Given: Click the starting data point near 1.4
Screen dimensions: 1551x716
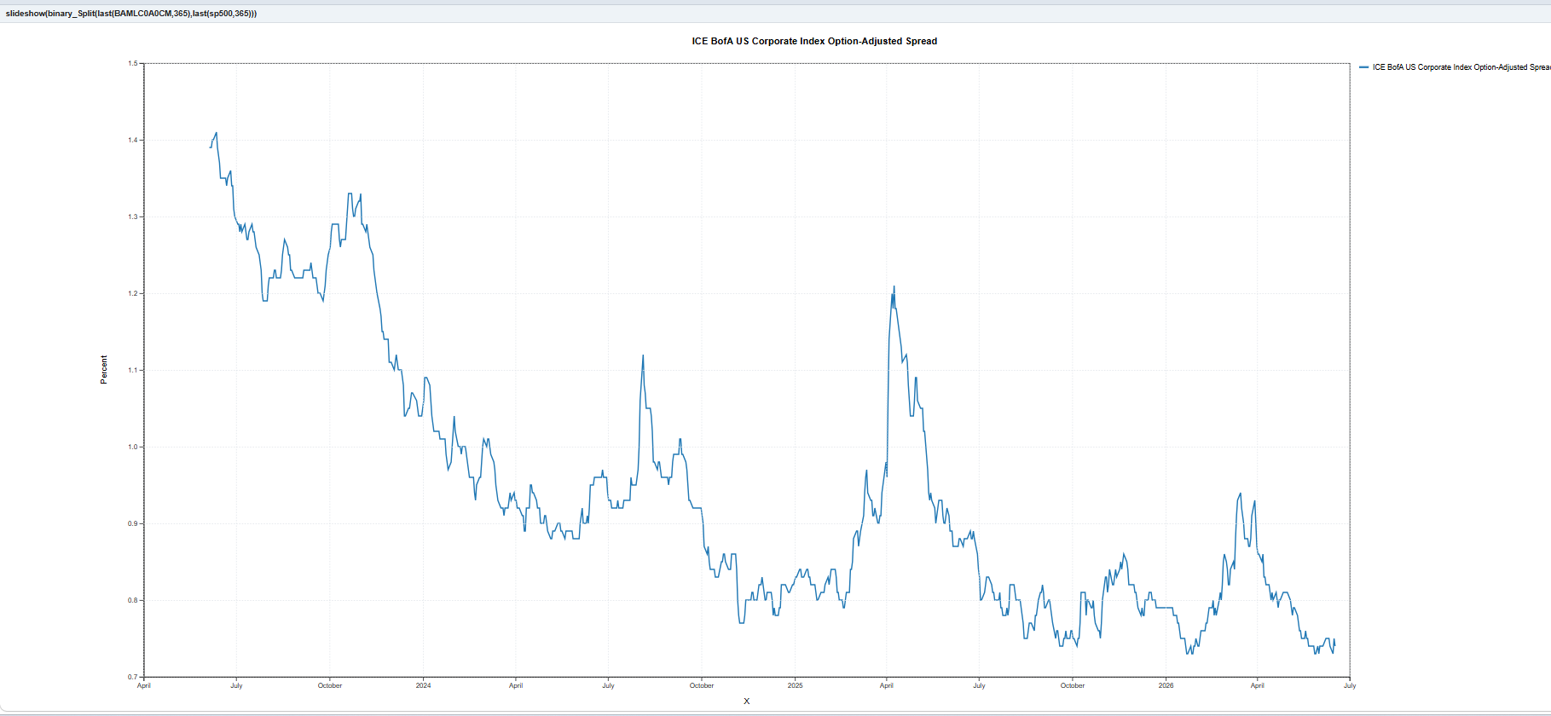Looking at the screenshot, I should pyautogui.click(x=211, y=147).
